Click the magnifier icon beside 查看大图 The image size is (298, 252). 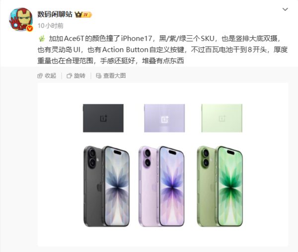coord(98,76)
